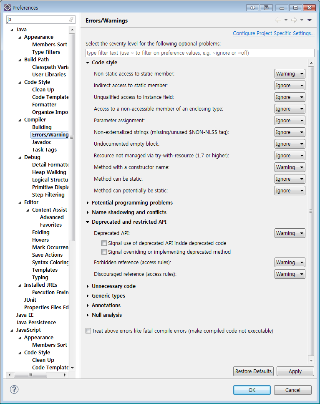Open the forward history dropdown arrow
Screen dimensions: 320x404
(x=302, y=20)
